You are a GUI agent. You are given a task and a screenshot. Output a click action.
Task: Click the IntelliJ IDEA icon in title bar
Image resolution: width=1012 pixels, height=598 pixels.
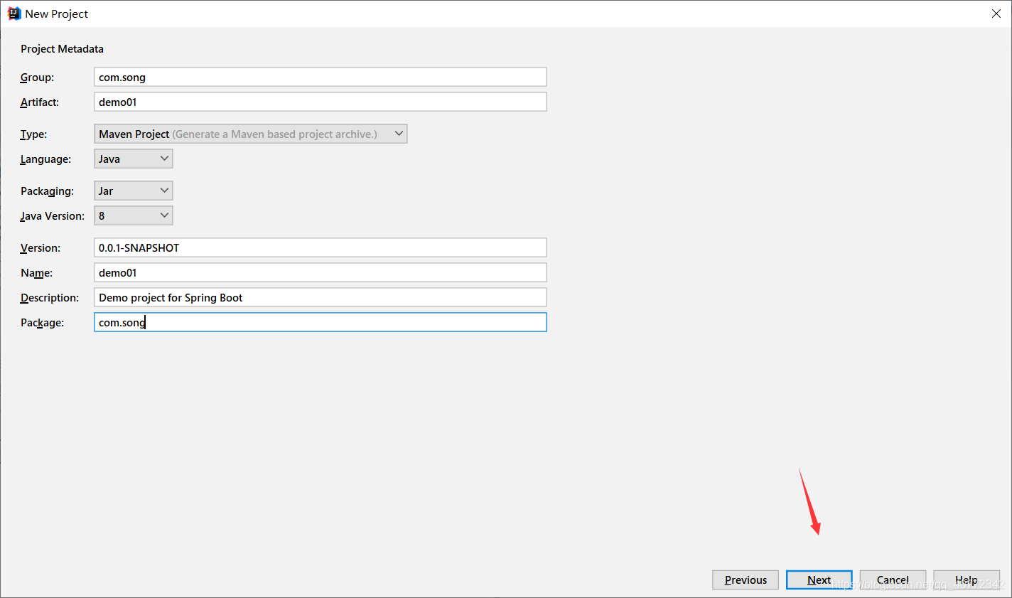[14, 14]
